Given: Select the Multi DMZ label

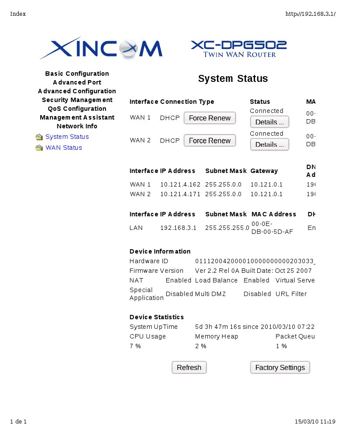Looking at the screenshot, I should pos(210,294).
